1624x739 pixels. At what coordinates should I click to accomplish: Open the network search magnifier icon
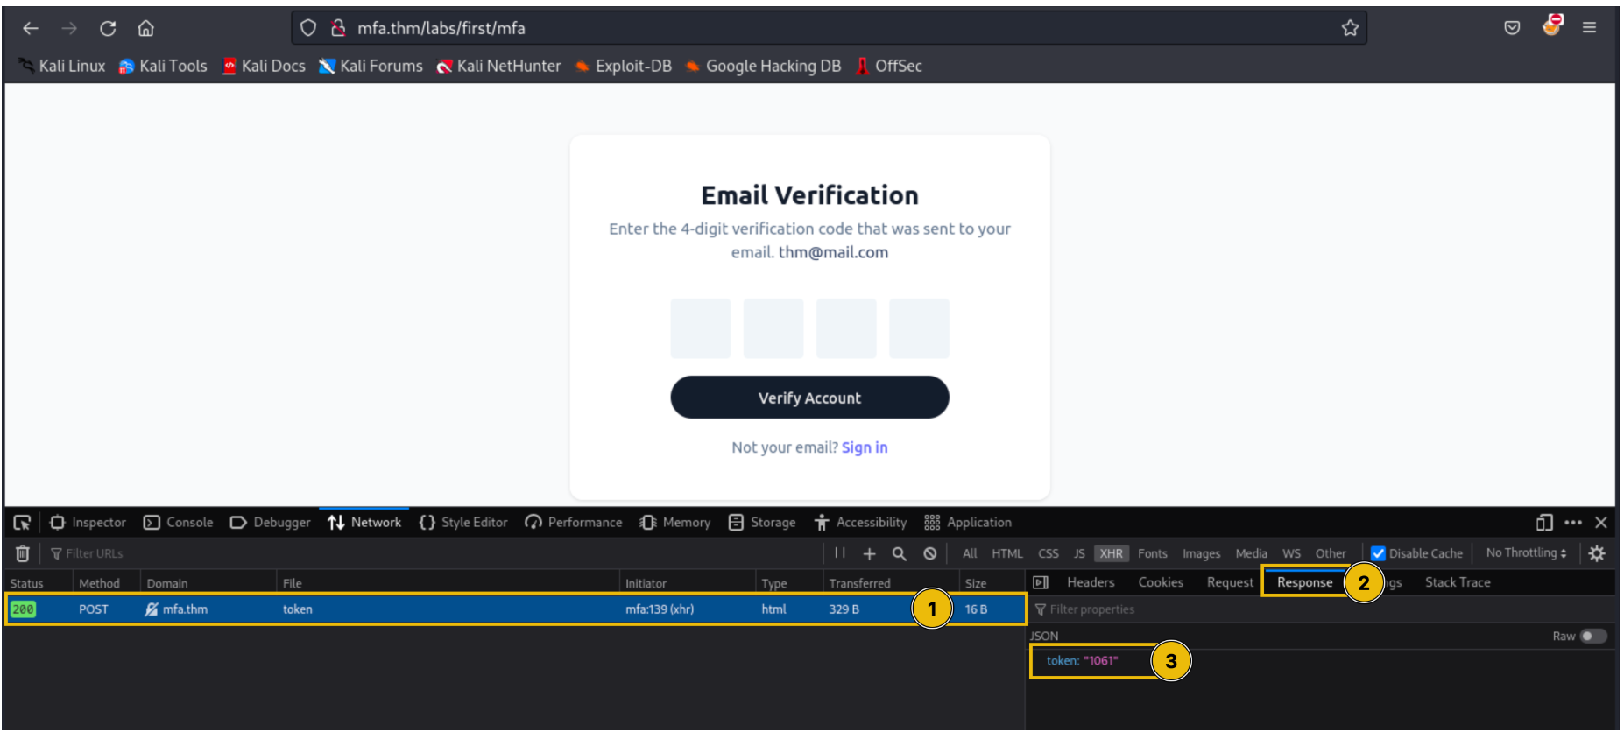(x=899, y=553)
